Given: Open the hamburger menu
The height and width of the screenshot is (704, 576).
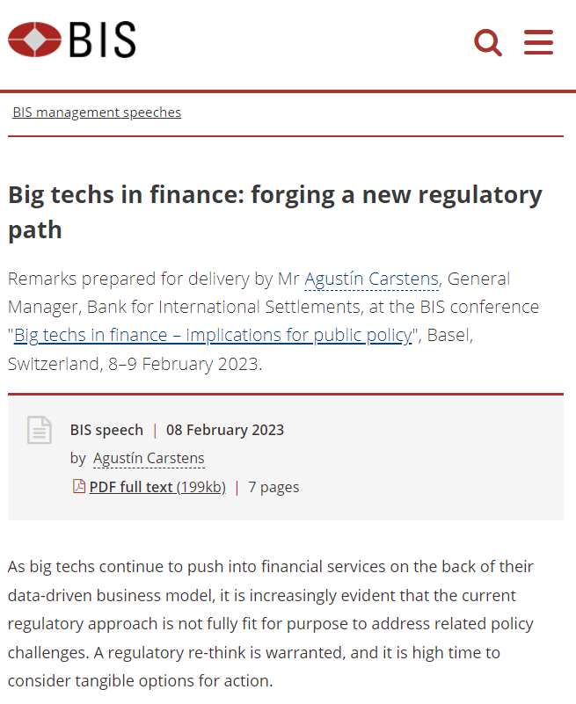Looking at the screenshot, I should 538,42.
